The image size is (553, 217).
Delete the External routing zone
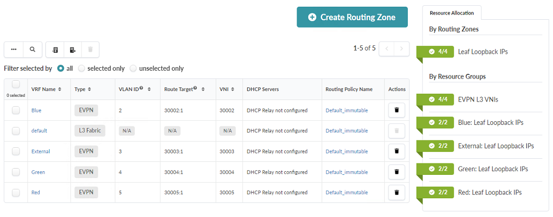point(396,151)
